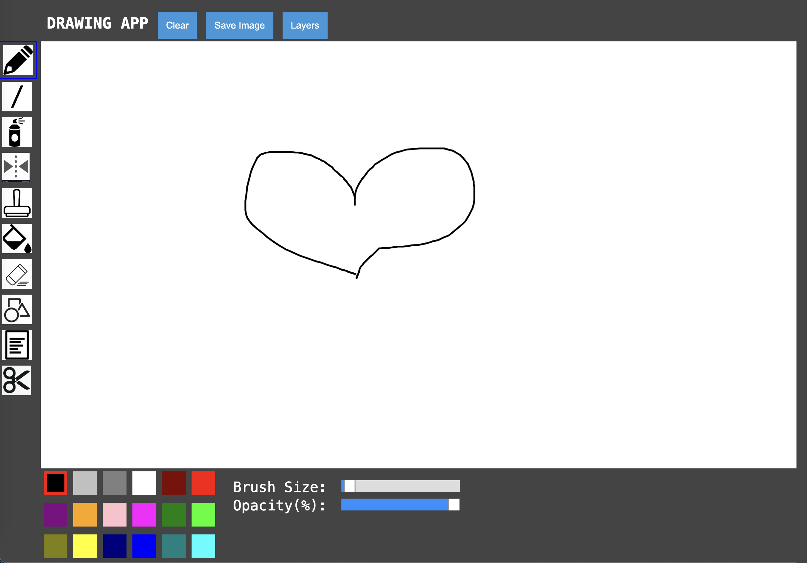Select the magenta color swatch

click(144, 514)
